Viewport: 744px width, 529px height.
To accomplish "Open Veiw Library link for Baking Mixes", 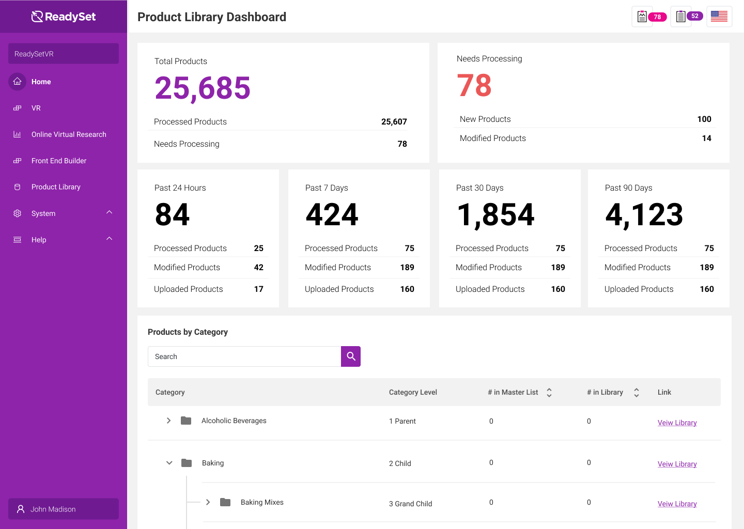I will (677, 504).
